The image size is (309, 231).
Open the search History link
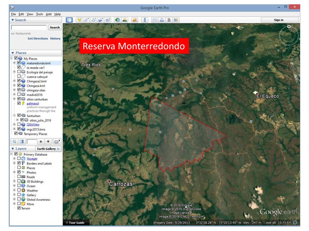[x=55, y=38]
